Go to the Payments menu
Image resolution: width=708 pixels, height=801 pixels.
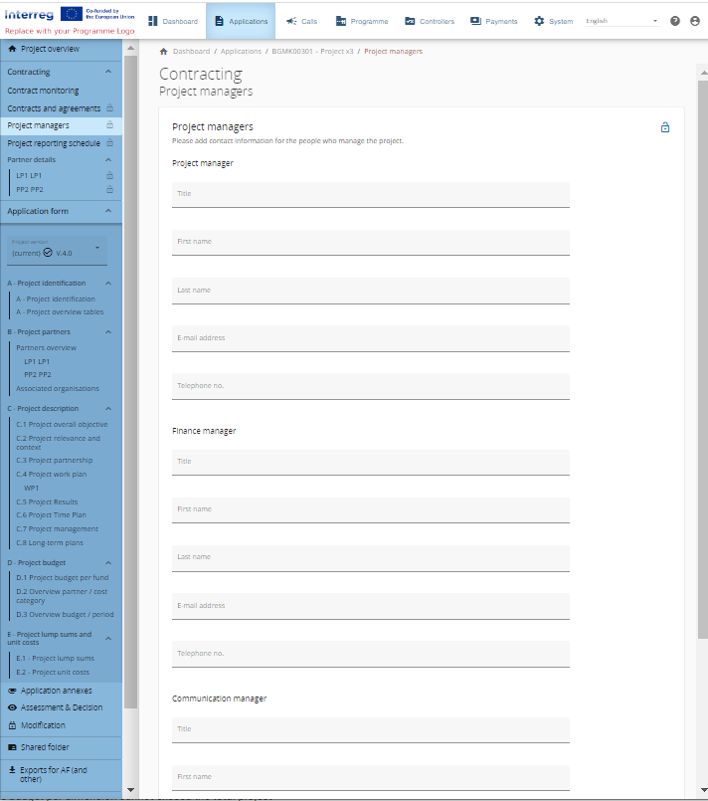point(493,21)
